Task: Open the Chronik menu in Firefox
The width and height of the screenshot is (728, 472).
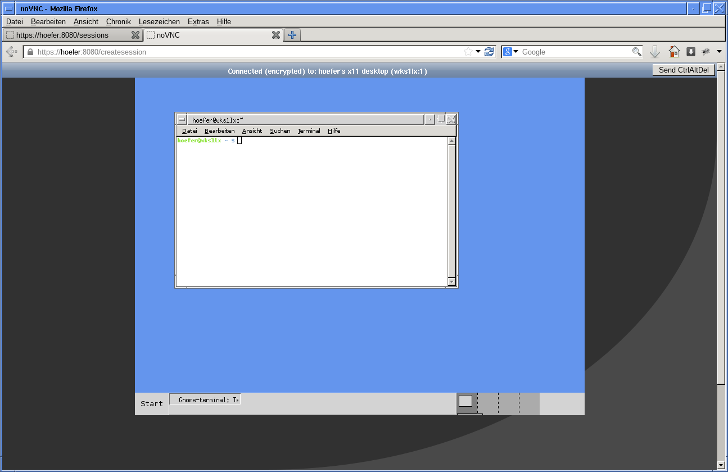Action: pyautogui.click(x=118, y=21)
